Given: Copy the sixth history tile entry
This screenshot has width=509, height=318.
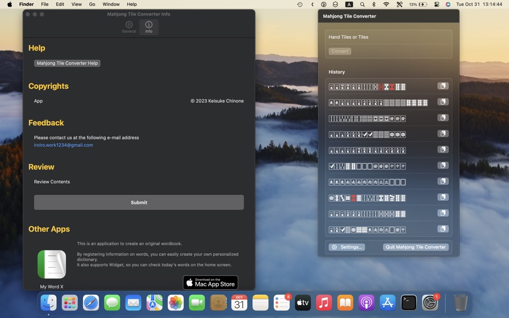Looking at the screenshot, I should (443, 165).
